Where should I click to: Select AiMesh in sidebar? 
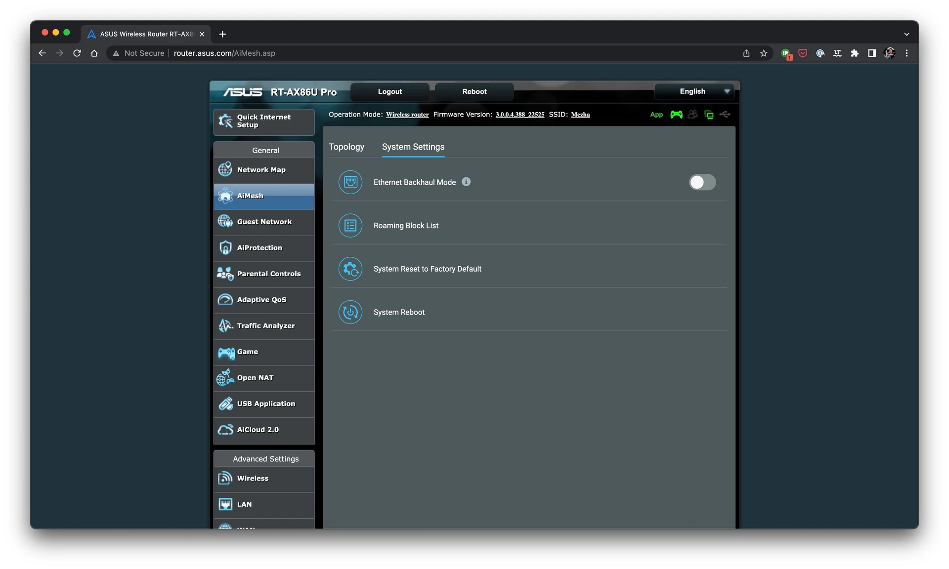(x=264, y=196)
